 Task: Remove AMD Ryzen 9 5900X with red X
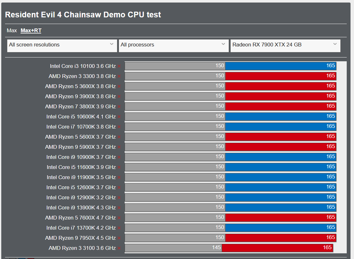click(x=119, y=147)
